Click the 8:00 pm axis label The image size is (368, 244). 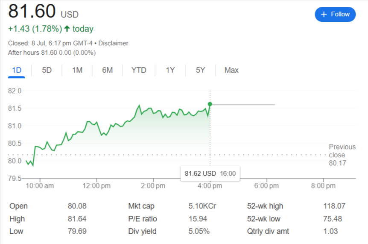click(x=324, y=186)
